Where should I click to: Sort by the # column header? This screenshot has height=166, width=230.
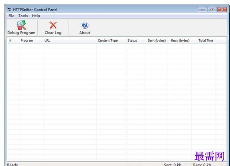[13, 41]
